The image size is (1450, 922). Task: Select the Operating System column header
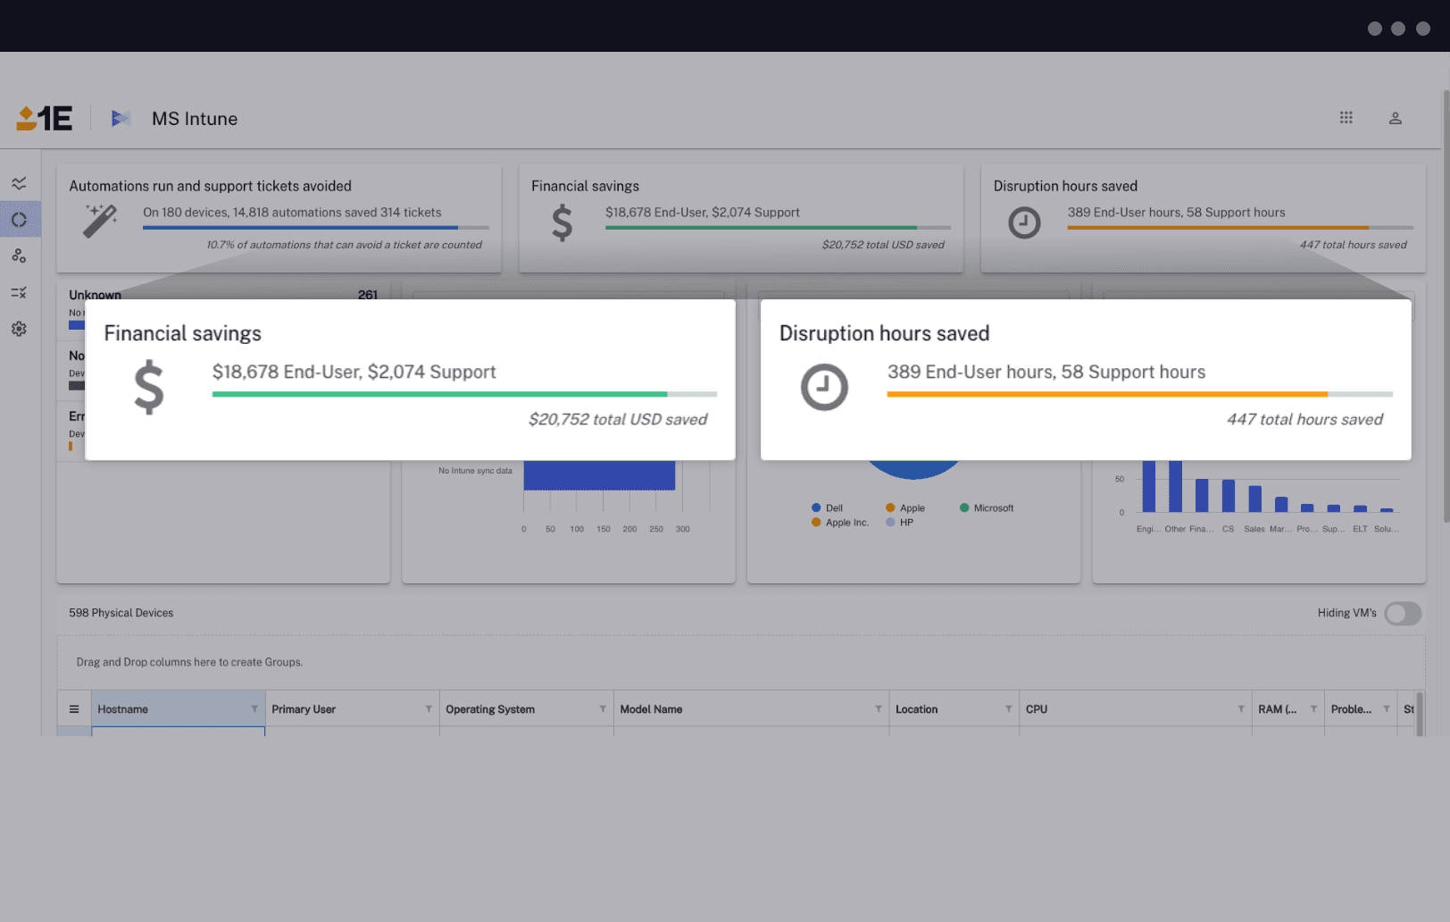(490, 708)
